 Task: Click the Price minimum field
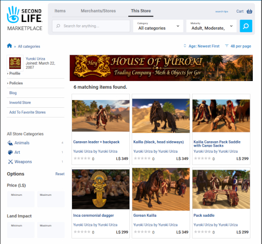[x=21, y=199]
